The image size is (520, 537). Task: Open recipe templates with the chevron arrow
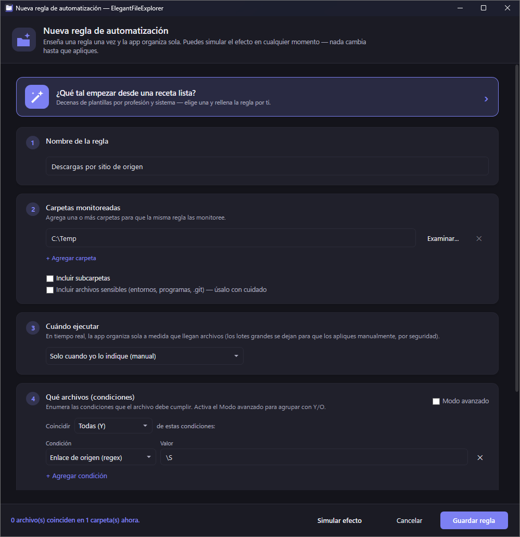[x=486, y=99]
